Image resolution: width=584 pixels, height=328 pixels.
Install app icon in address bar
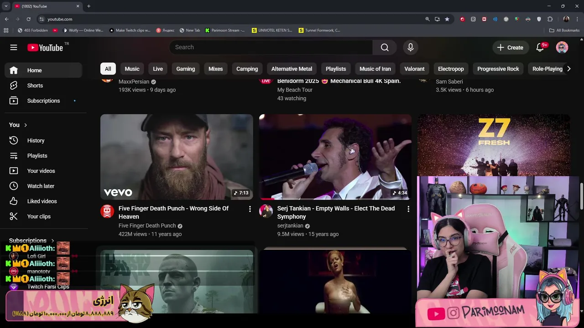(x=437, y=19)
